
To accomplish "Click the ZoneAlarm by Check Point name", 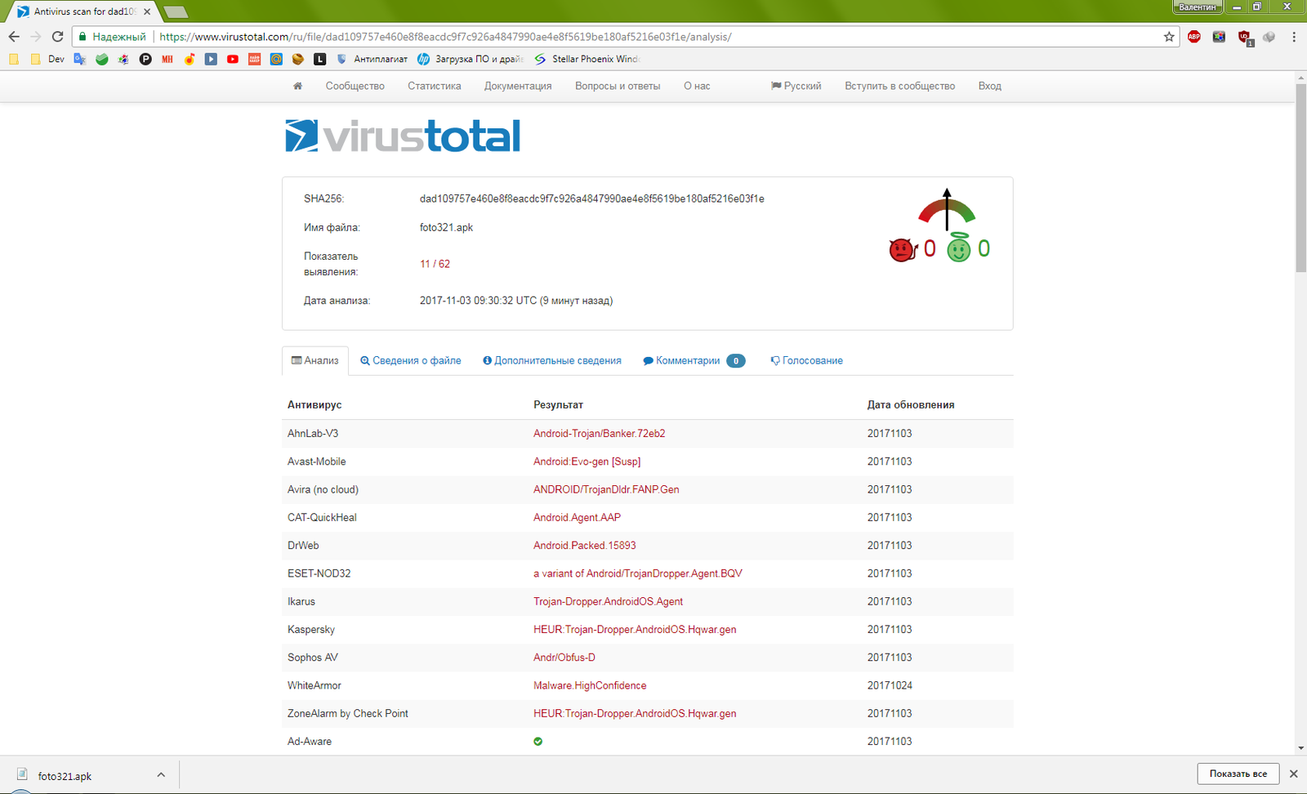I will [347, 713].
